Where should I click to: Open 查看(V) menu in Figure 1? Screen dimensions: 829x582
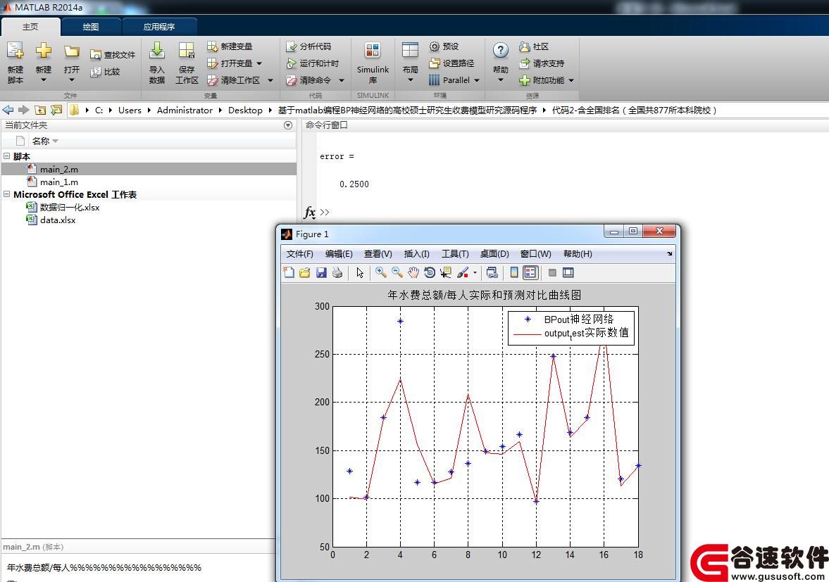point(378,254)
